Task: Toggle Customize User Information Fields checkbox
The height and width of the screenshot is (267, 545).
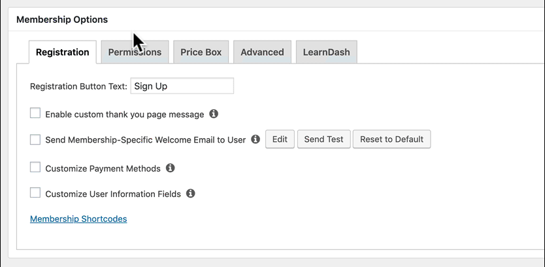Action: click(35, 193)
